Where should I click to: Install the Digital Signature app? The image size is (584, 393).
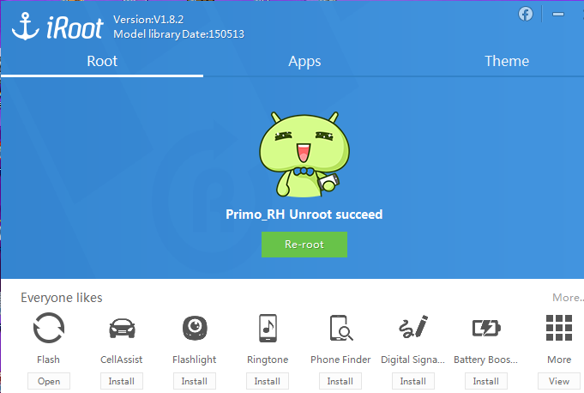click(x=413, y=381)
